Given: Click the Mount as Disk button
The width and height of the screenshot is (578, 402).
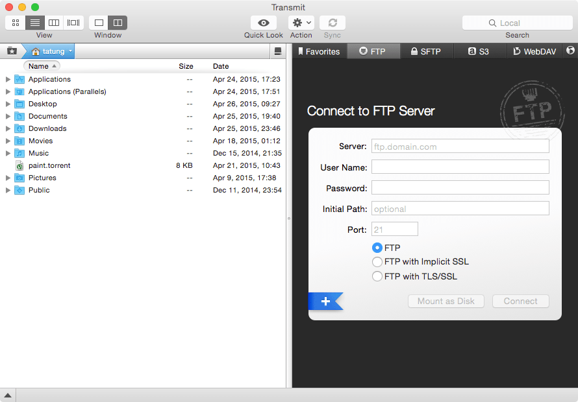Looking at the screenshot, I should (x=446, y=301).
